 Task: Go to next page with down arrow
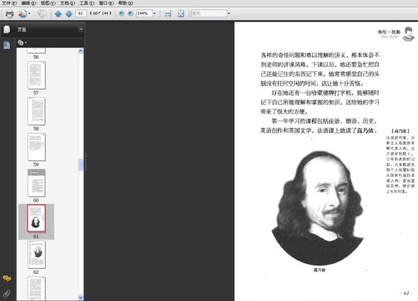[68, 13]
